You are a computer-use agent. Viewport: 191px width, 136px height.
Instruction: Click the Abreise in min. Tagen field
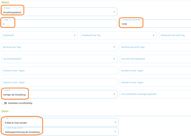point(59,82)
